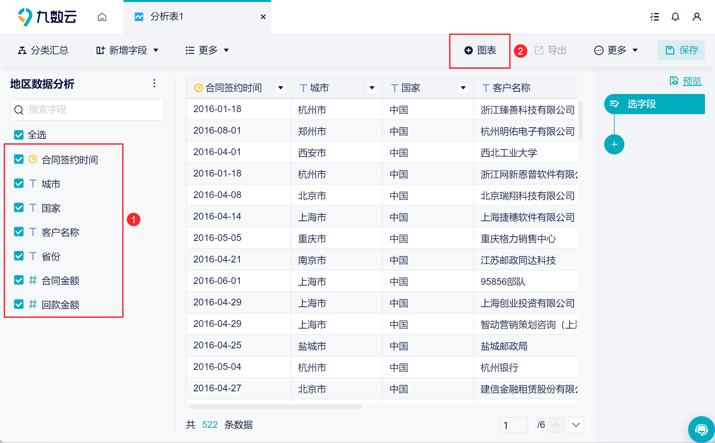Click the horizontal table scrollbar
The width and height of the screenshot is (715, 443).
click(275, 407)
